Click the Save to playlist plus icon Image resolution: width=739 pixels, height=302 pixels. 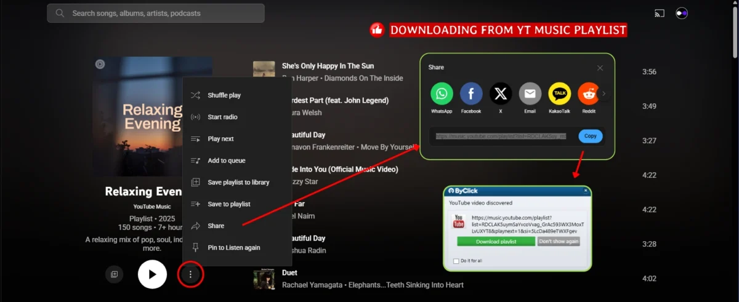coord(195,204)
